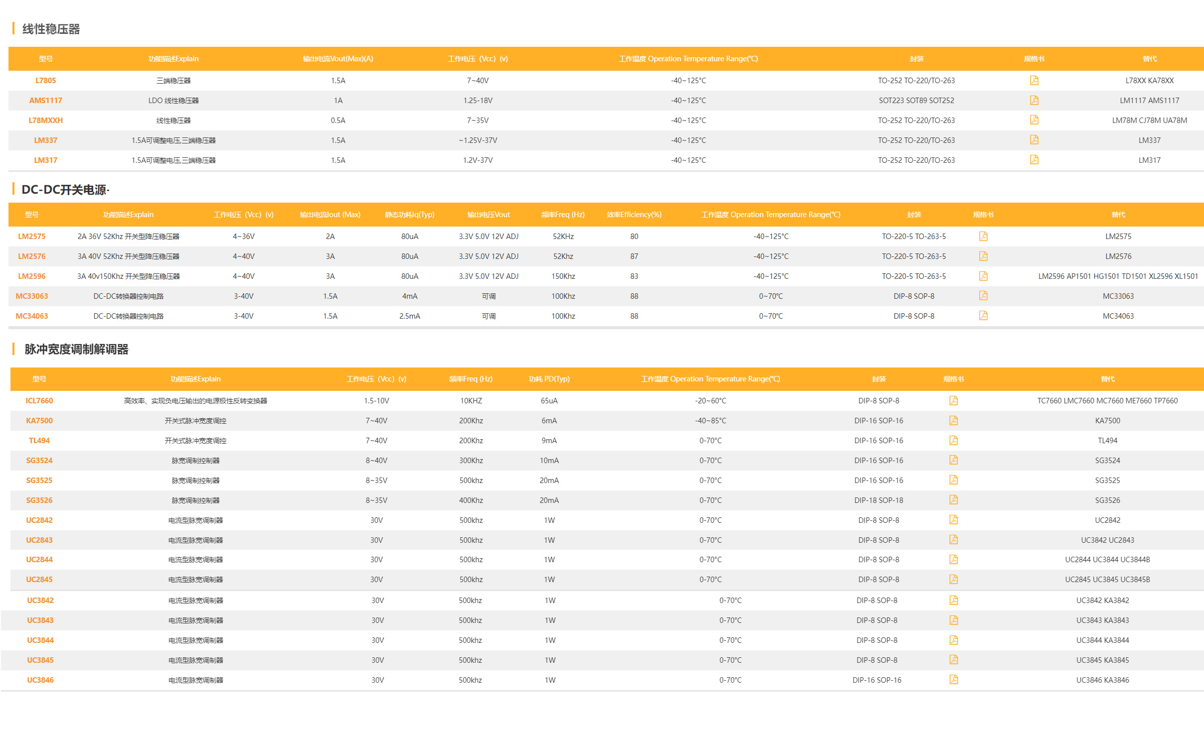Open the LM2575 datasheet PDF icon
Screen dimensions: 1204x729
[983, 236]
